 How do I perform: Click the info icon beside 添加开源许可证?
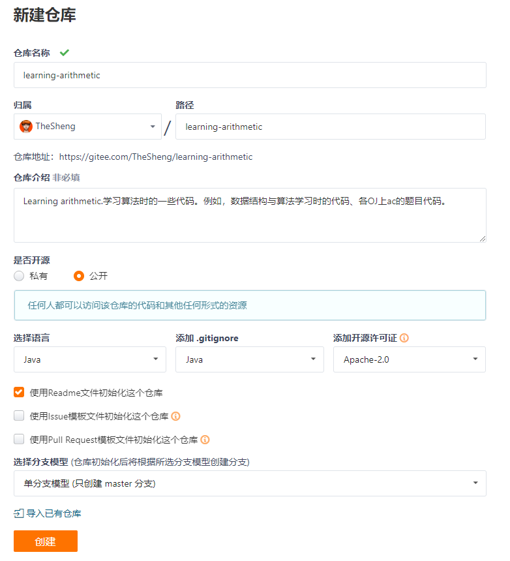(404, 338)
